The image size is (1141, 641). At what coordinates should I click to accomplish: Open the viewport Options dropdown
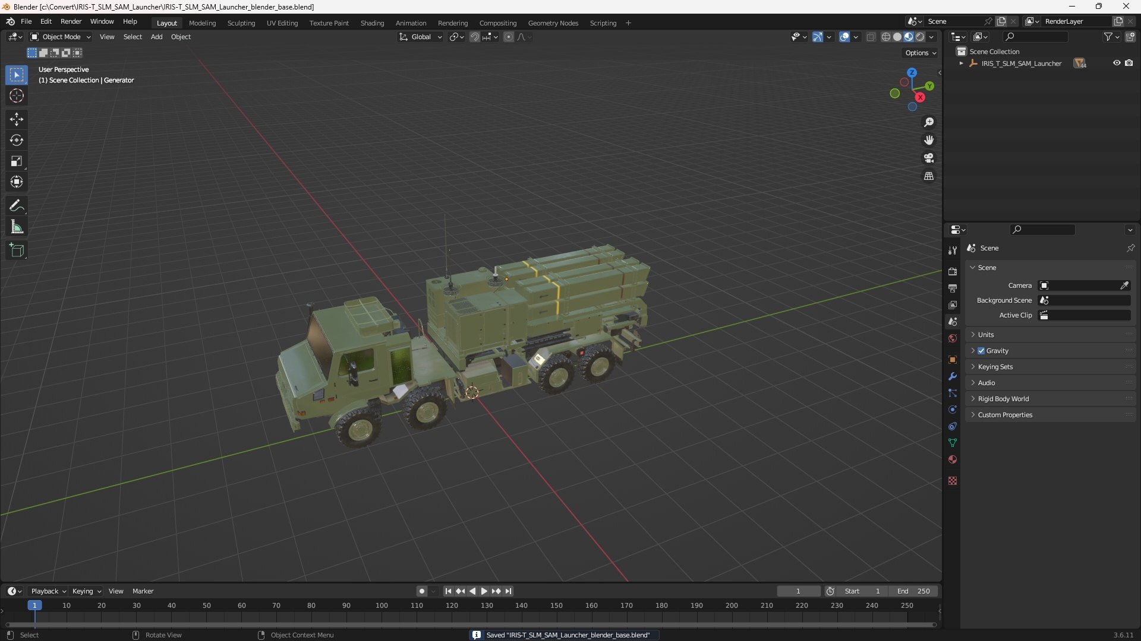(x=921, y=53)
